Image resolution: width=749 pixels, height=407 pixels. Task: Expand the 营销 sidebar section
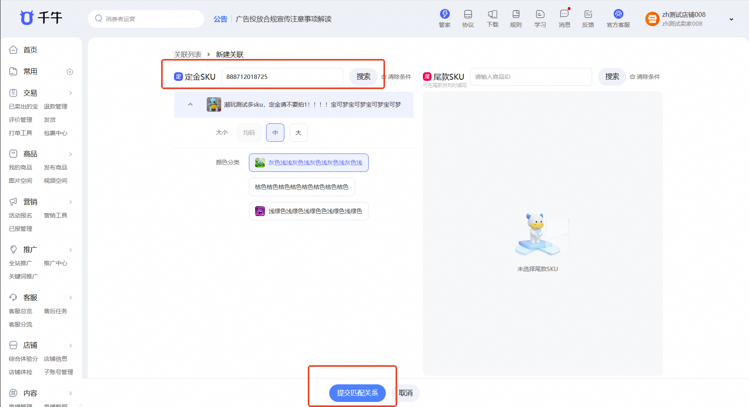click(x=71, y=202)
